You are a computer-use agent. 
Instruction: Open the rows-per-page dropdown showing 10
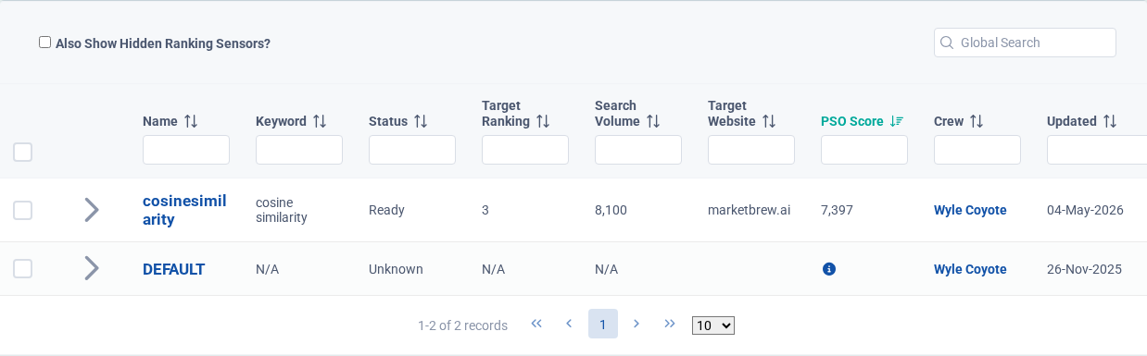(x=713, y=325)
